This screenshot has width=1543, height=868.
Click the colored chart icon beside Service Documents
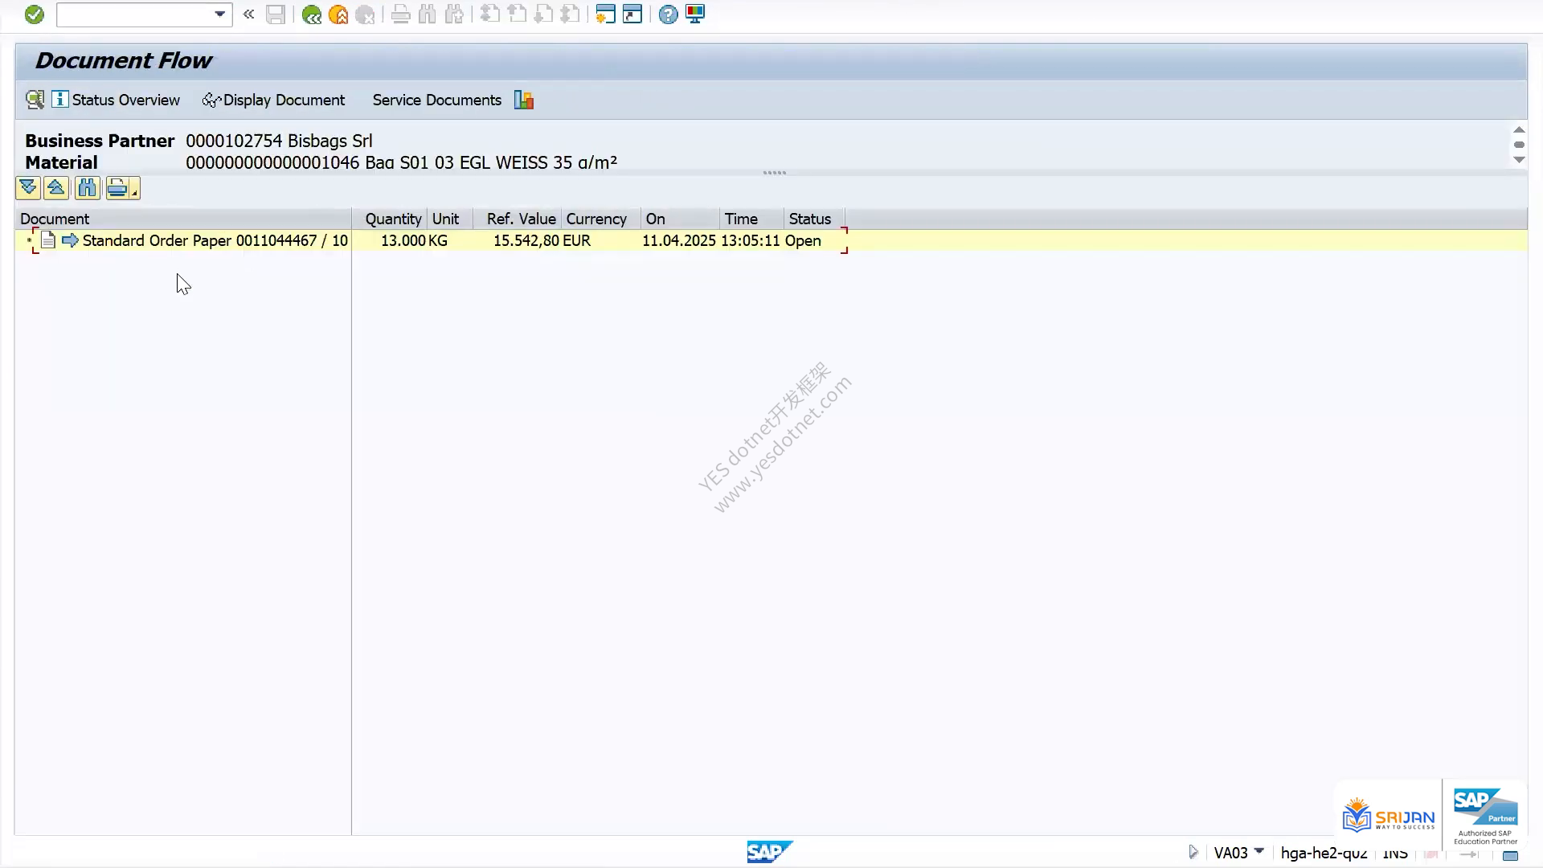point(524,100)
